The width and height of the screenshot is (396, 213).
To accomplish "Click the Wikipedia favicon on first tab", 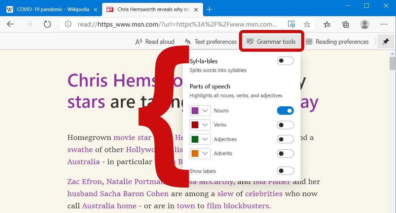I will 10,10.
